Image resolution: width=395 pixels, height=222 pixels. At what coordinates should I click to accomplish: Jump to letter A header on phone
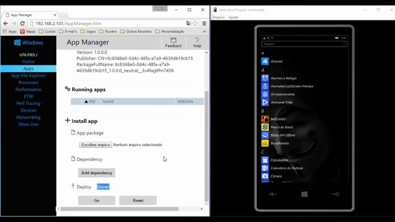coord(263,70)
